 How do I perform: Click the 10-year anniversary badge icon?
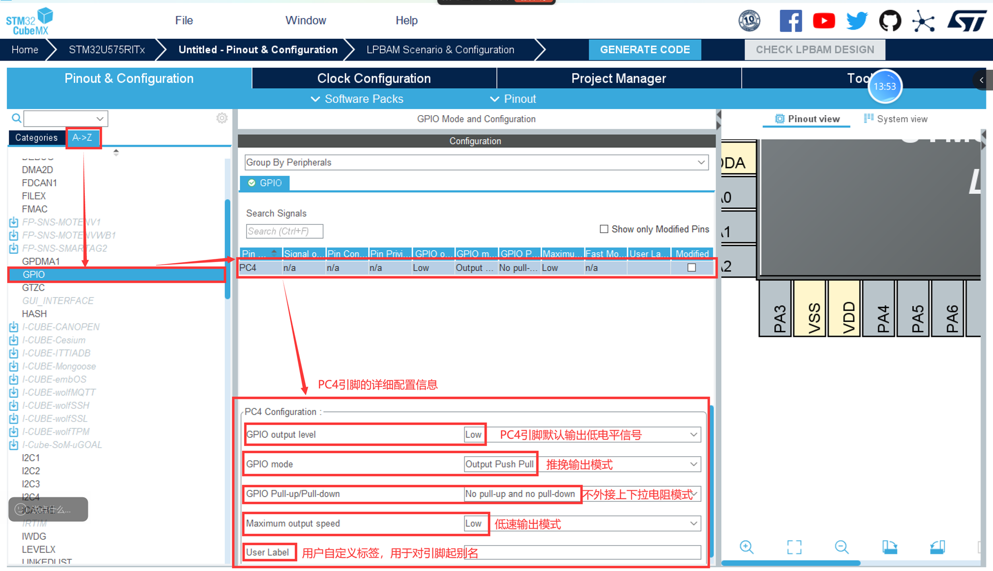(749, 21)
